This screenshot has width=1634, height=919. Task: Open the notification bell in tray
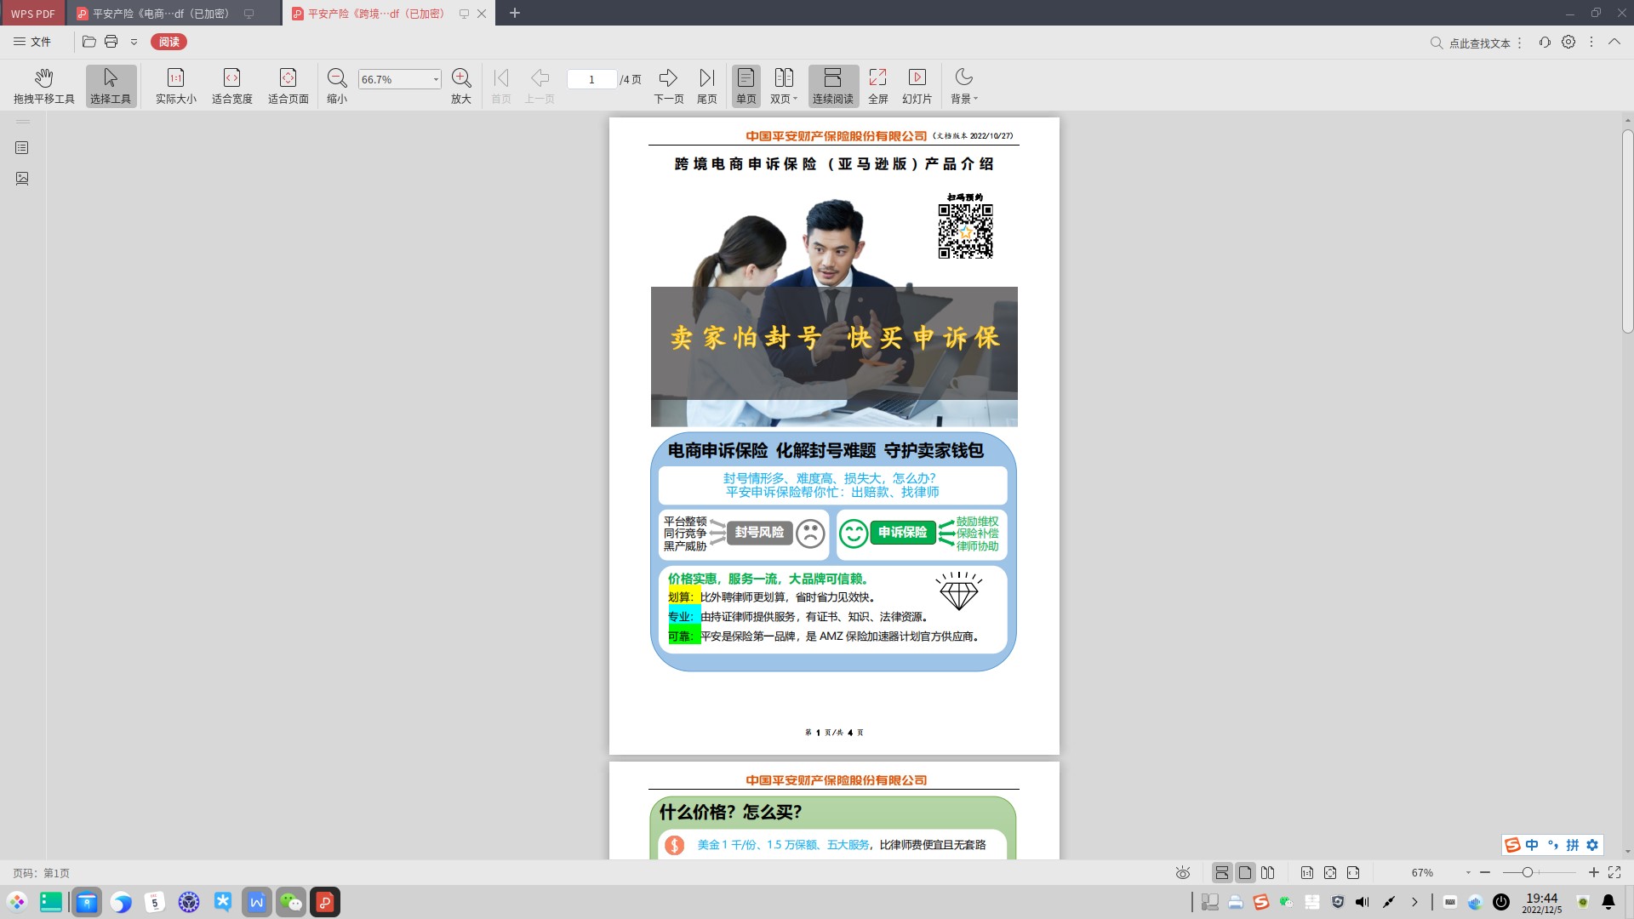point(1608,902)
